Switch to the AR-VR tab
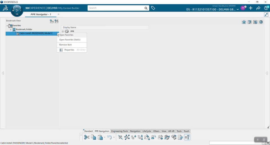The height and width of the screenshot is (145, 270). coord(171,131)
